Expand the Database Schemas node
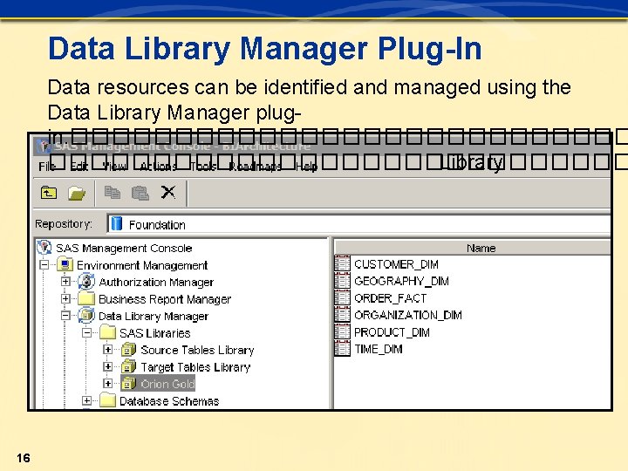Screen dimensions: 628x471 pyautogui.click(x=86, y=400)
